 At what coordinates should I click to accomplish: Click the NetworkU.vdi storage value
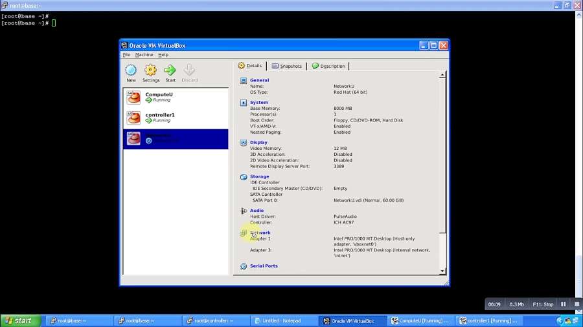[x=369, y=200]
